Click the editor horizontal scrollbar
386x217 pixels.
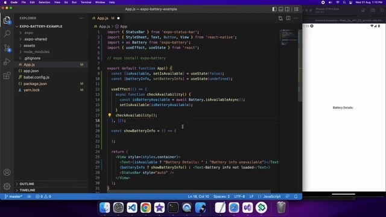pos(189,191)
